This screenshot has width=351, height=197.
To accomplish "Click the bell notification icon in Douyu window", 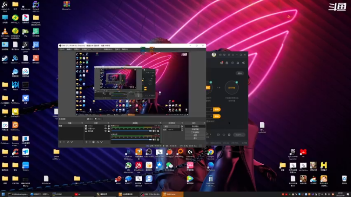I will (238, 63).
